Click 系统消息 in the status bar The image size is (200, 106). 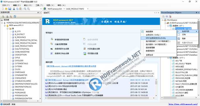click(7, 104)
